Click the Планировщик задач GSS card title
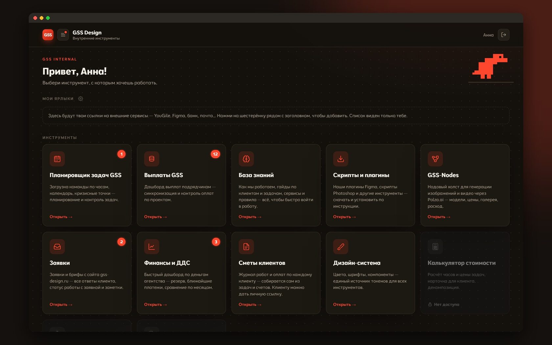This screenshot has width=552, height=345. [85, 175]
